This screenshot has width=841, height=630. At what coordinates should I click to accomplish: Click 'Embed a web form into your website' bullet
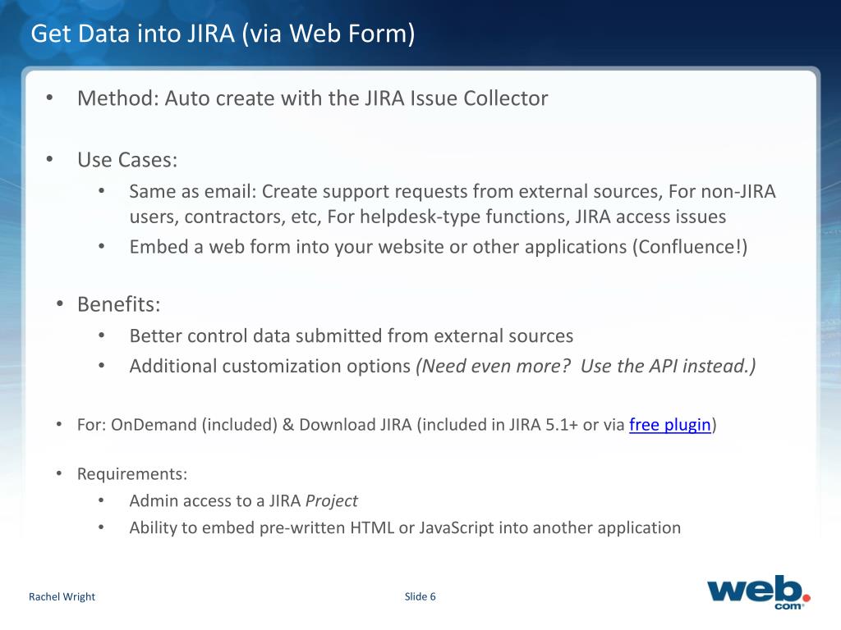coord(439,247)
